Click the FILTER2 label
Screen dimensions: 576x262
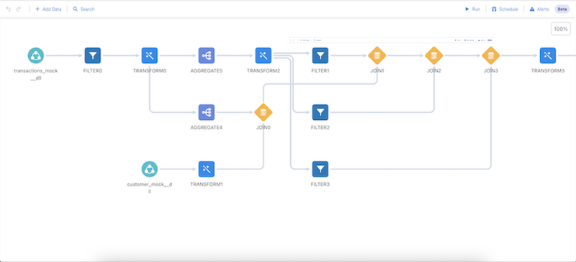pos(320,128)
